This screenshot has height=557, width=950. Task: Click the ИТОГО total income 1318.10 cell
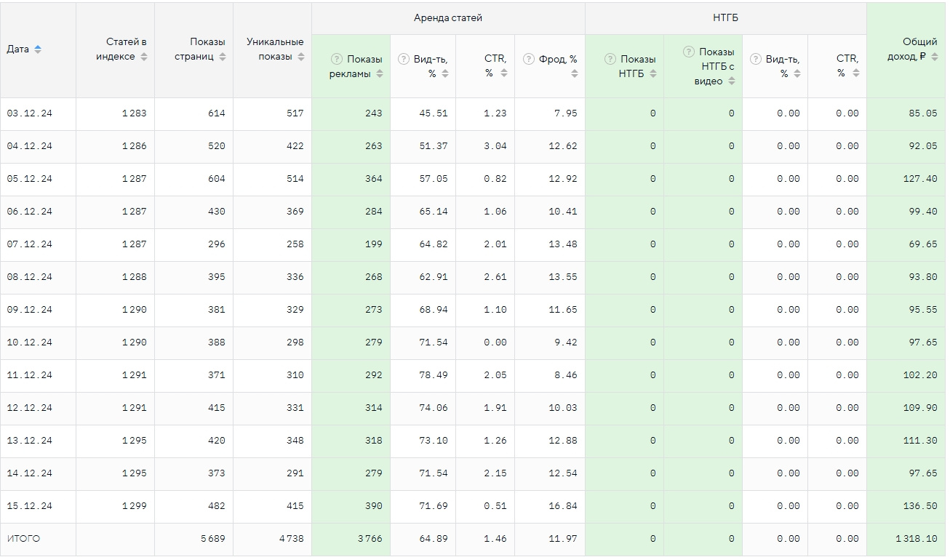tap(917, 539)
